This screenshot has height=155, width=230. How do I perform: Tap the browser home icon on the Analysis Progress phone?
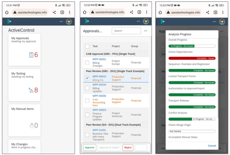(160, 12)
